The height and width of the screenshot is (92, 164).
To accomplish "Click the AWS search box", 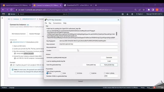I will click(x=42, y=14).
